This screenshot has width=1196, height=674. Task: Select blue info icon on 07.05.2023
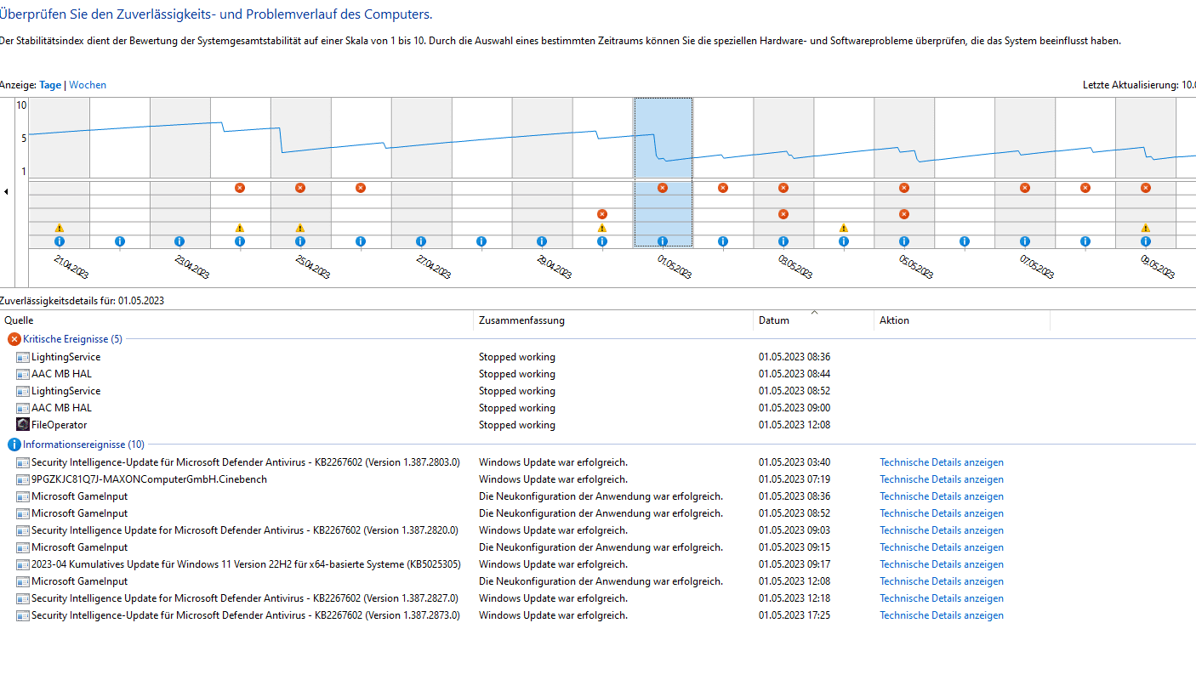(x=1025, y=241)
